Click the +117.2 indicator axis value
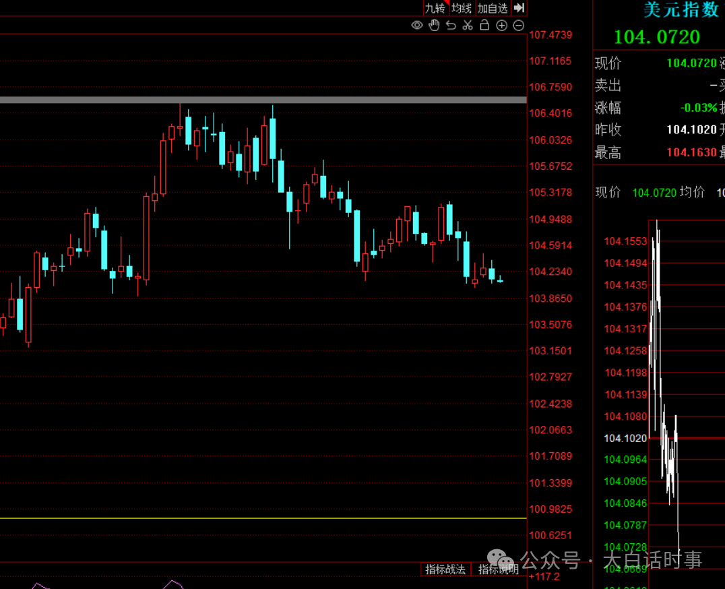The image size is (725, 589). click(x=544, y=576)
